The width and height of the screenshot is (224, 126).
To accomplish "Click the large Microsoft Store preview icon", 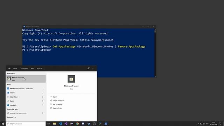I will (71, 79).
